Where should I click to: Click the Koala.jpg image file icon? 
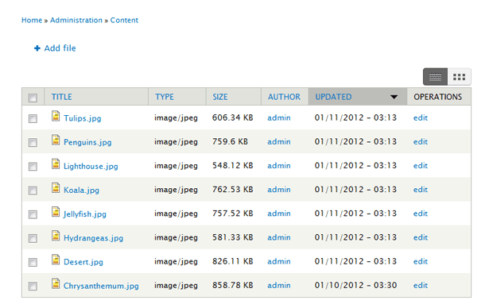click(56, 188)
